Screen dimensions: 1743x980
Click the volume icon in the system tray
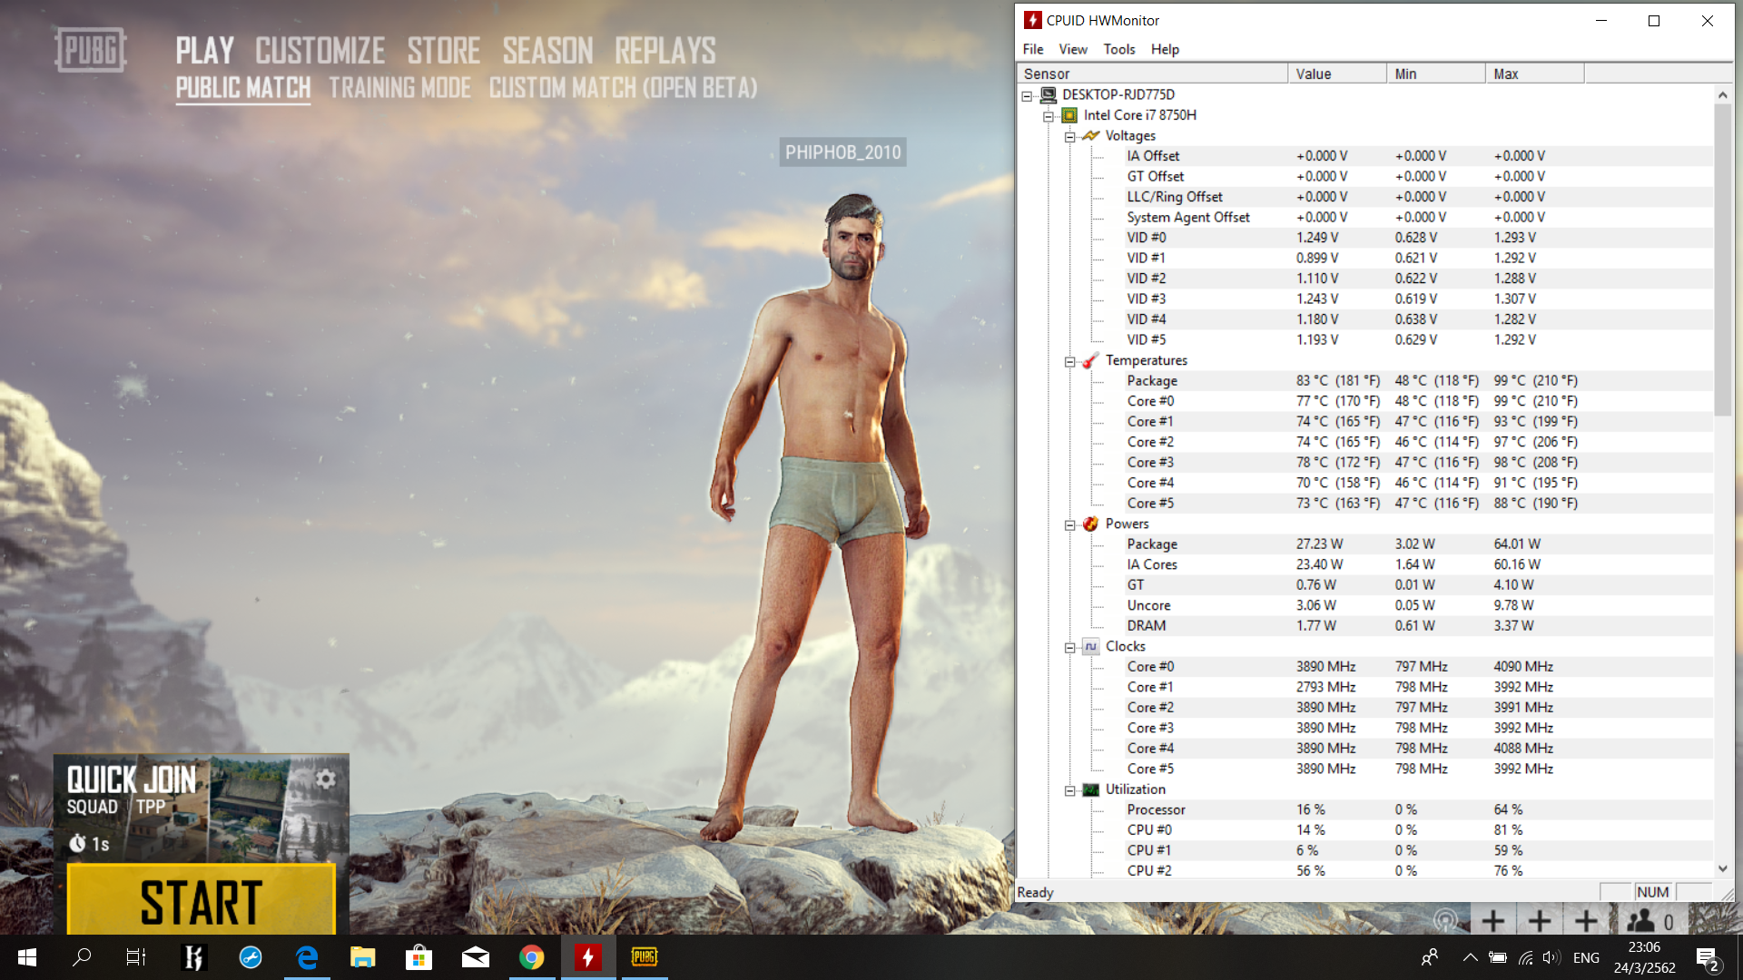pyautogui.click(x=1551, y=957)
